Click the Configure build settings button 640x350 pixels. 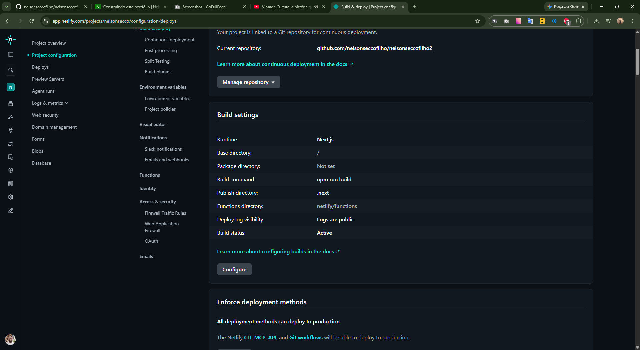tap(234, 269)
